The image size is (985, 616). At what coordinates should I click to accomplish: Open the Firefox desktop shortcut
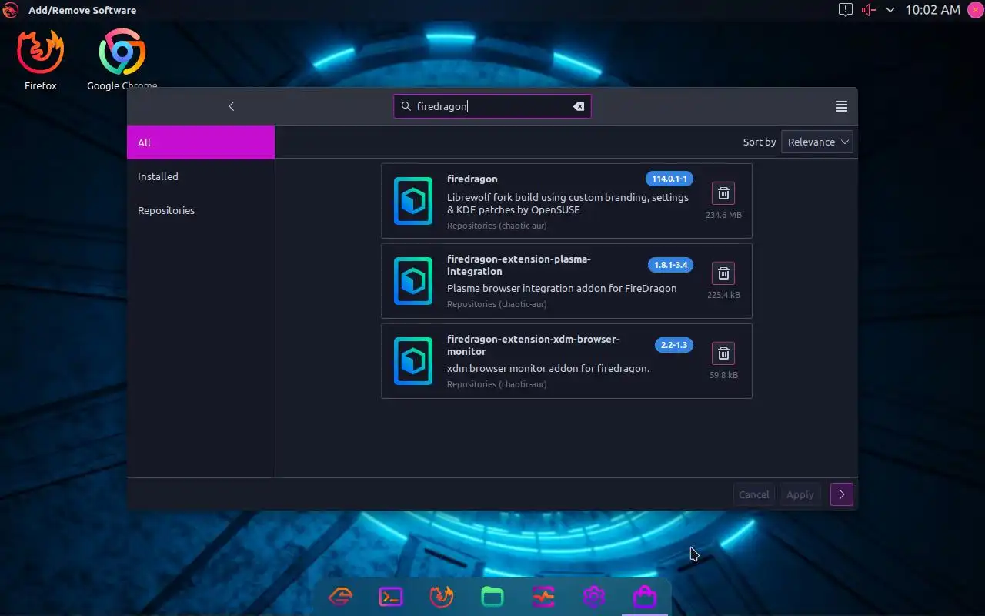(x=40, y=61)
